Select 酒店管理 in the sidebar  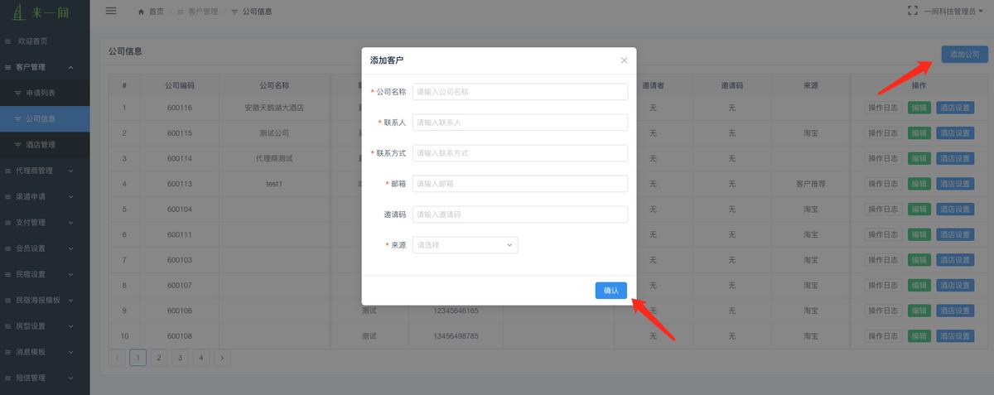tap(45, 145)
